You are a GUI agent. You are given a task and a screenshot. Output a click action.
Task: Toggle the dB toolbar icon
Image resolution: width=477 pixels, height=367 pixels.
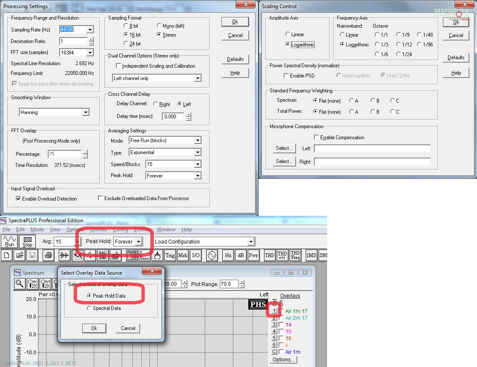(241, 255)
